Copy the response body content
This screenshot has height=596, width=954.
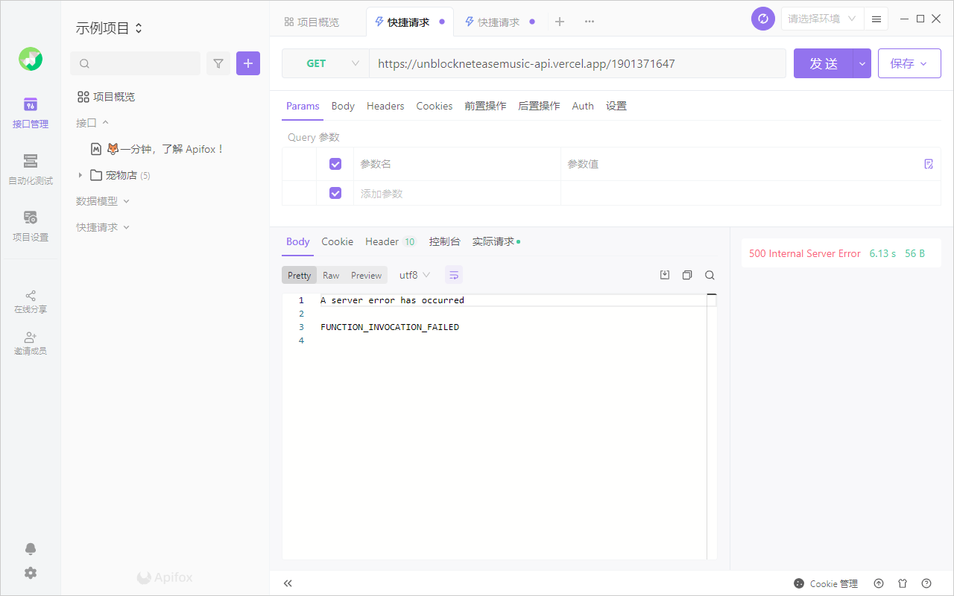[686, 274]
